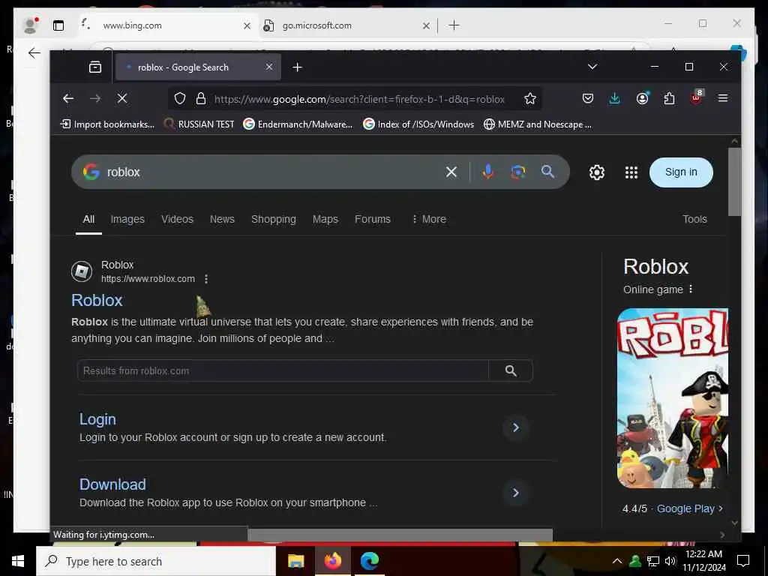Close the go.microsoft.com Edge tab
This screenshot has width=768, height=576.
[426, 25]
